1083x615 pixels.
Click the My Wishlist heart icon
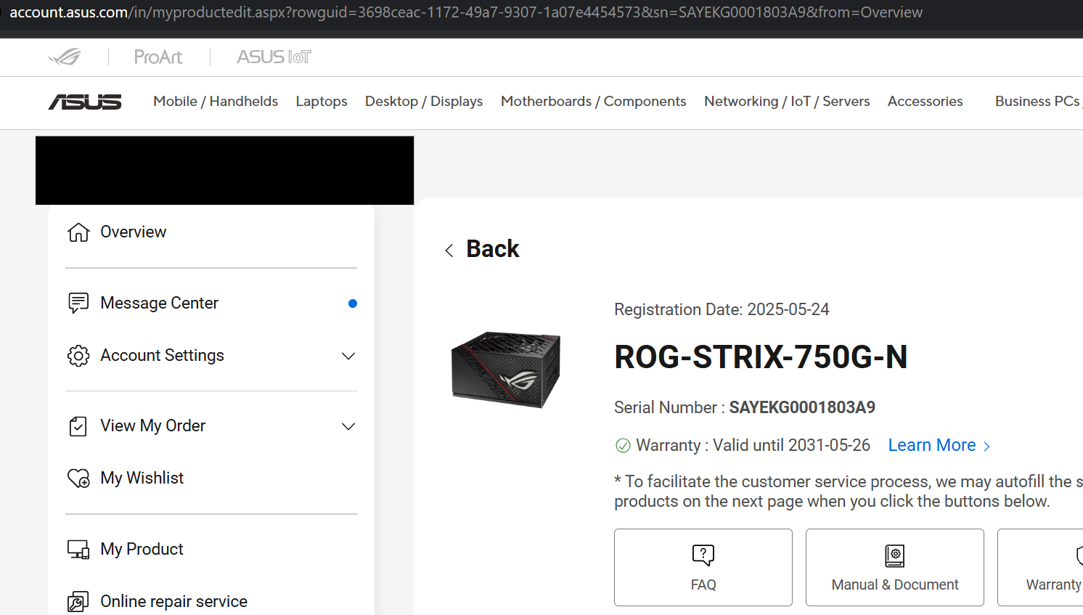point(78,478)
